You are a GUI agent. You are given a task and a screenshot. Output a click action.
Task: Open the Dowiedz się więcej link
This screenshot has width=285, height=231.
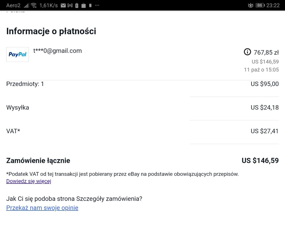coord(29,181)
